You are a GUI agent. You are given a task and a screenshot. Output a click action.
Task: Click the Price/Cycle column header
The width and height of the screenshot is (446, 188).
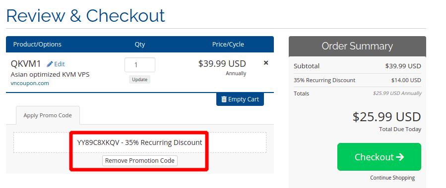point(228,45)
